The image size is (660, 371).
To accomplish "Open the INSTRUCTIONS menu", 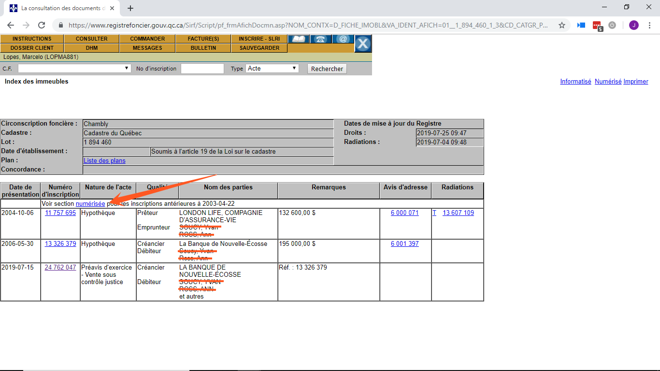I will pos(32,39).
